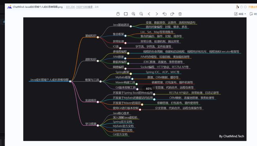The height and width of the screenshot is (146, 257).
Task: Go to the next image arrow
Action: point(157,14)
